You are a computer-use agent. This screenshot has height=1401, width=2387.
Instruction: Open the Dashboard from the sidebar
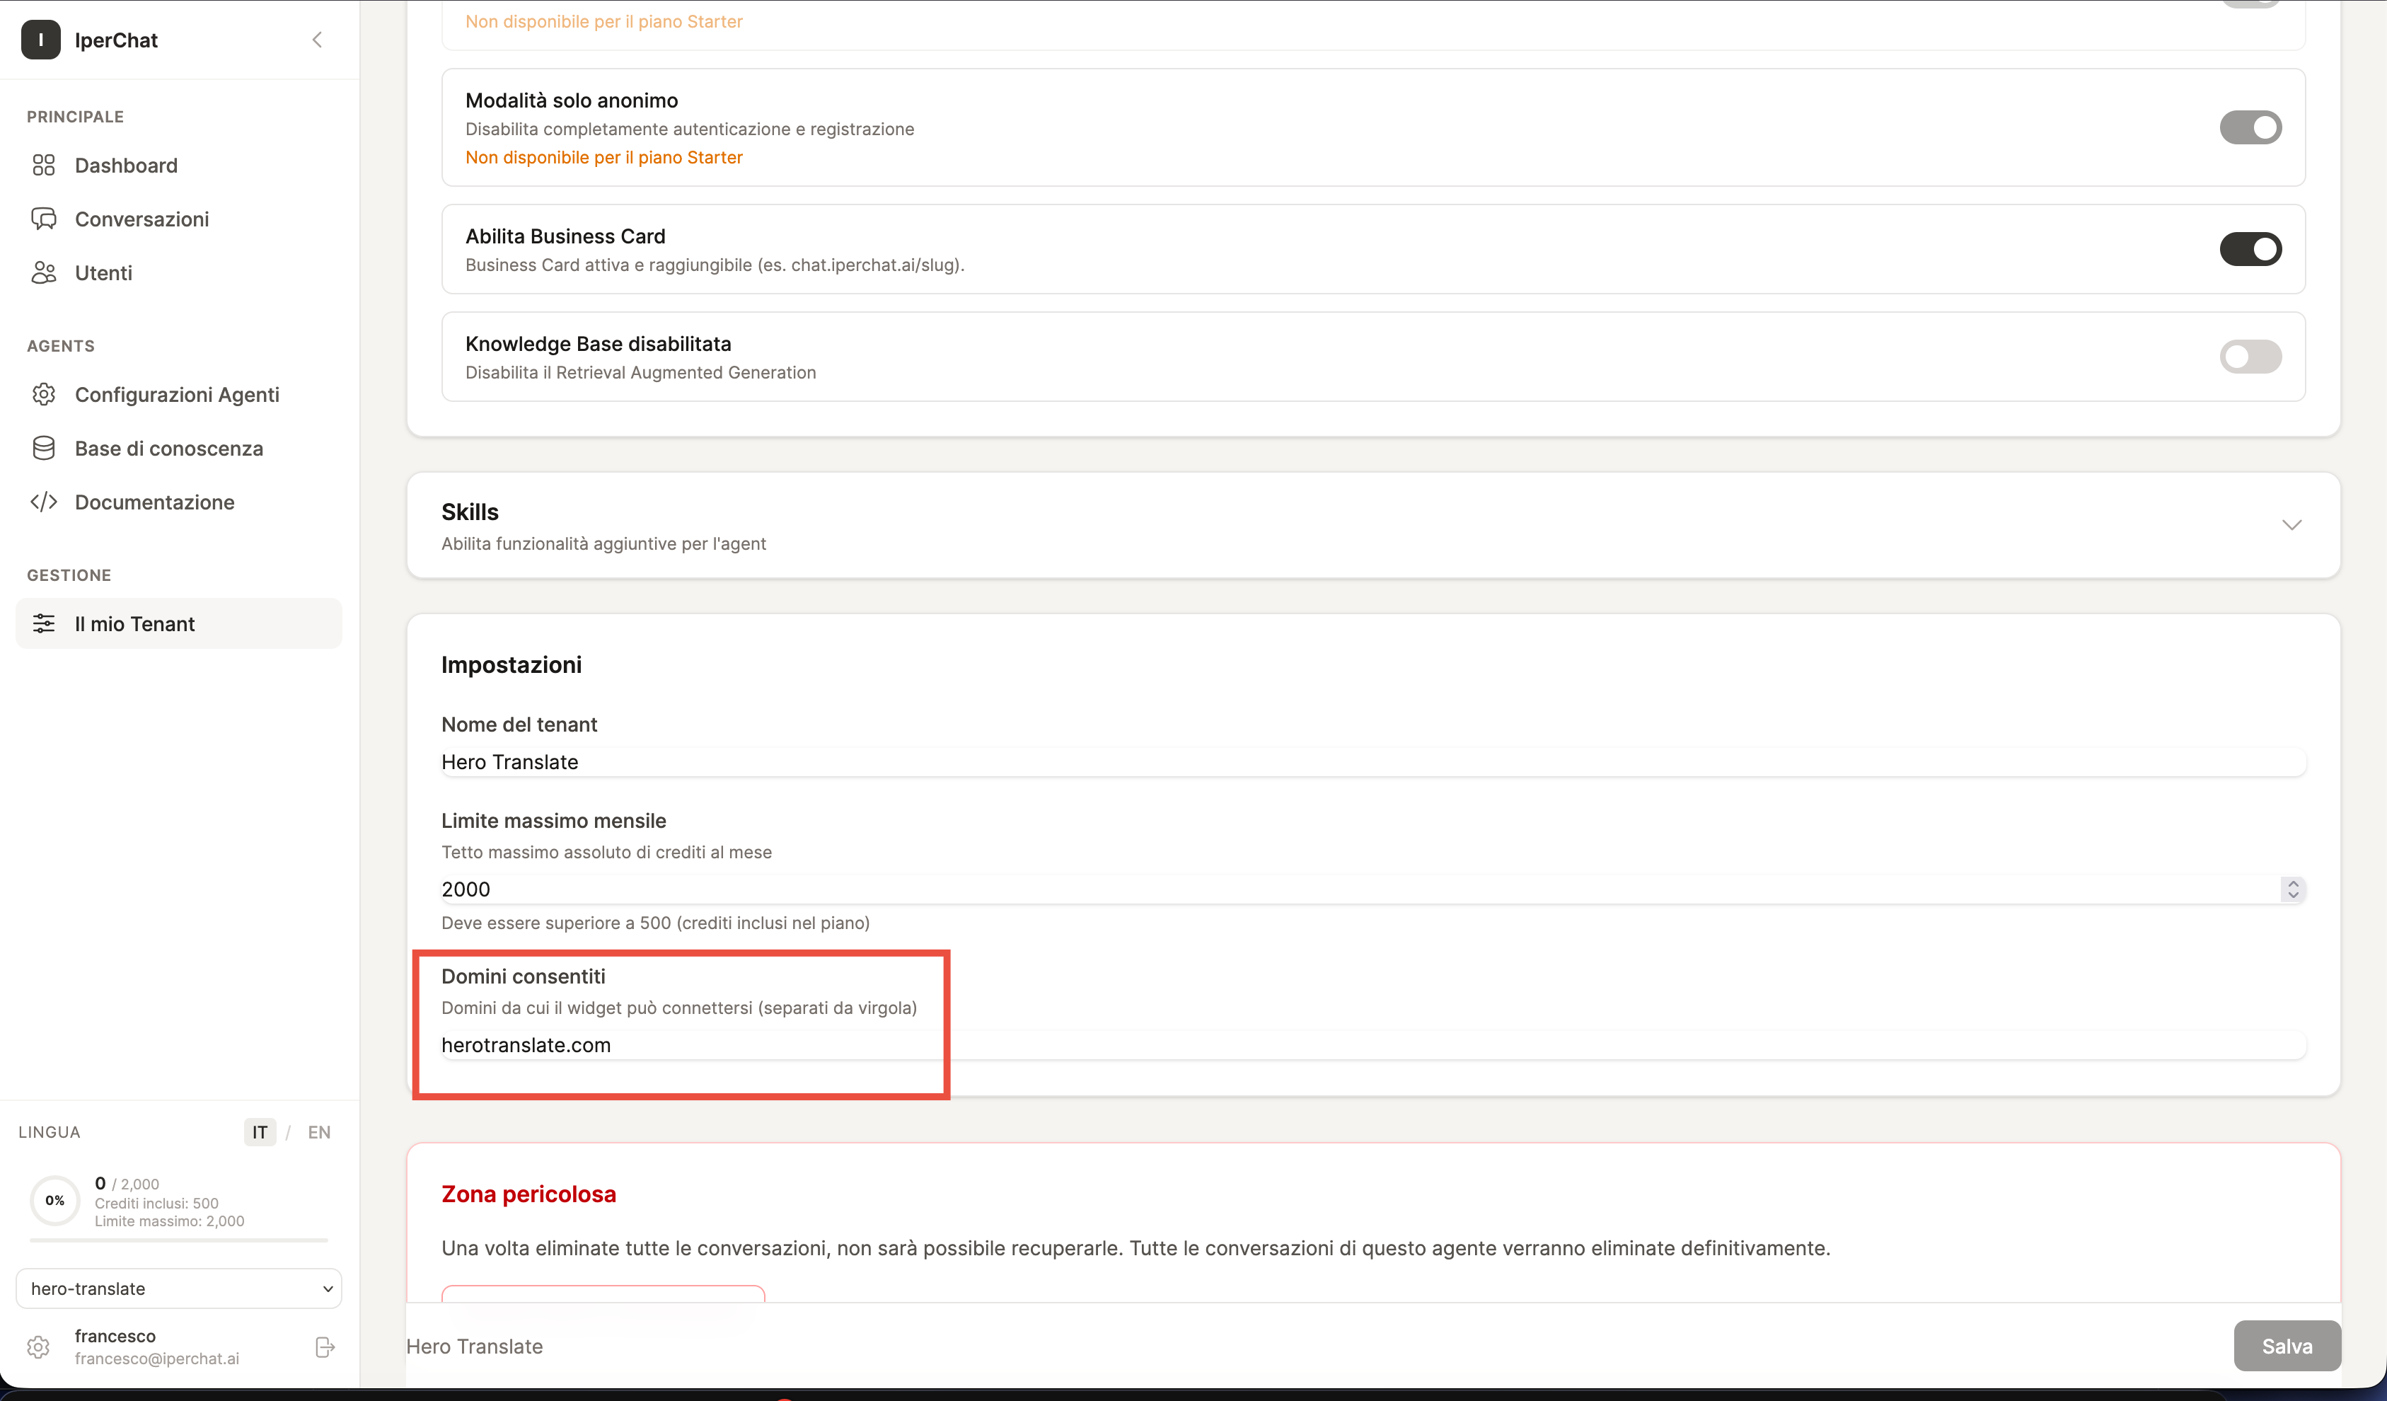125,165
